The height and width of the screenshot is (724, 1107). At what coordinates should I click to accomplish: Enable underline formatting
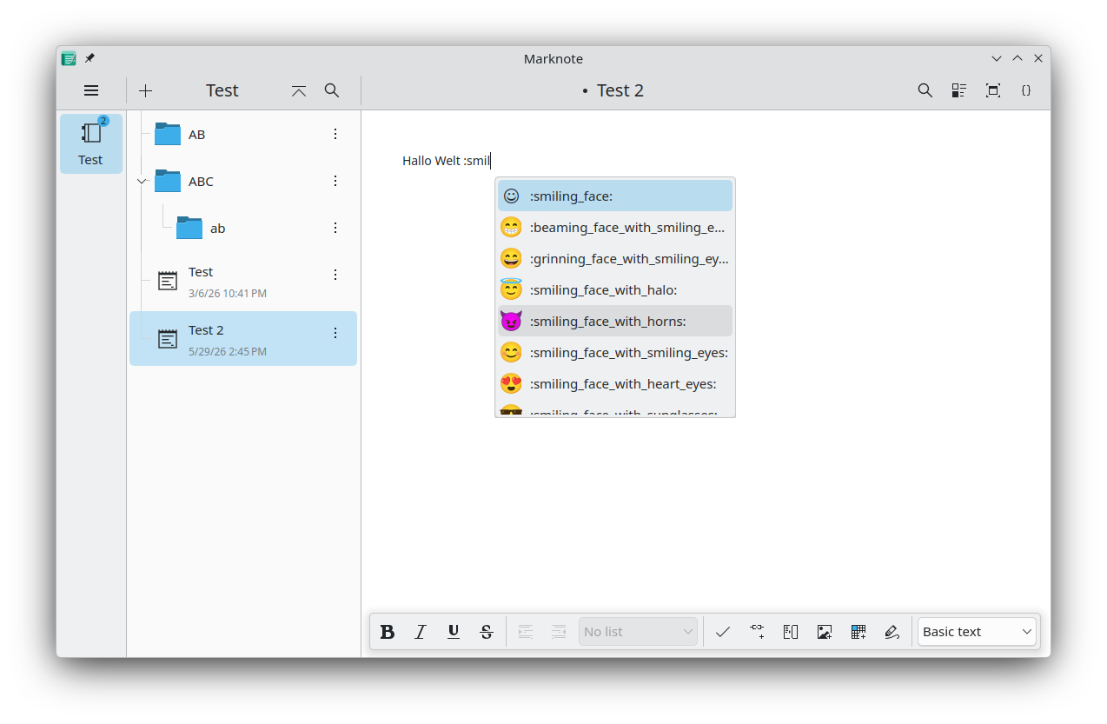point(454,632)
